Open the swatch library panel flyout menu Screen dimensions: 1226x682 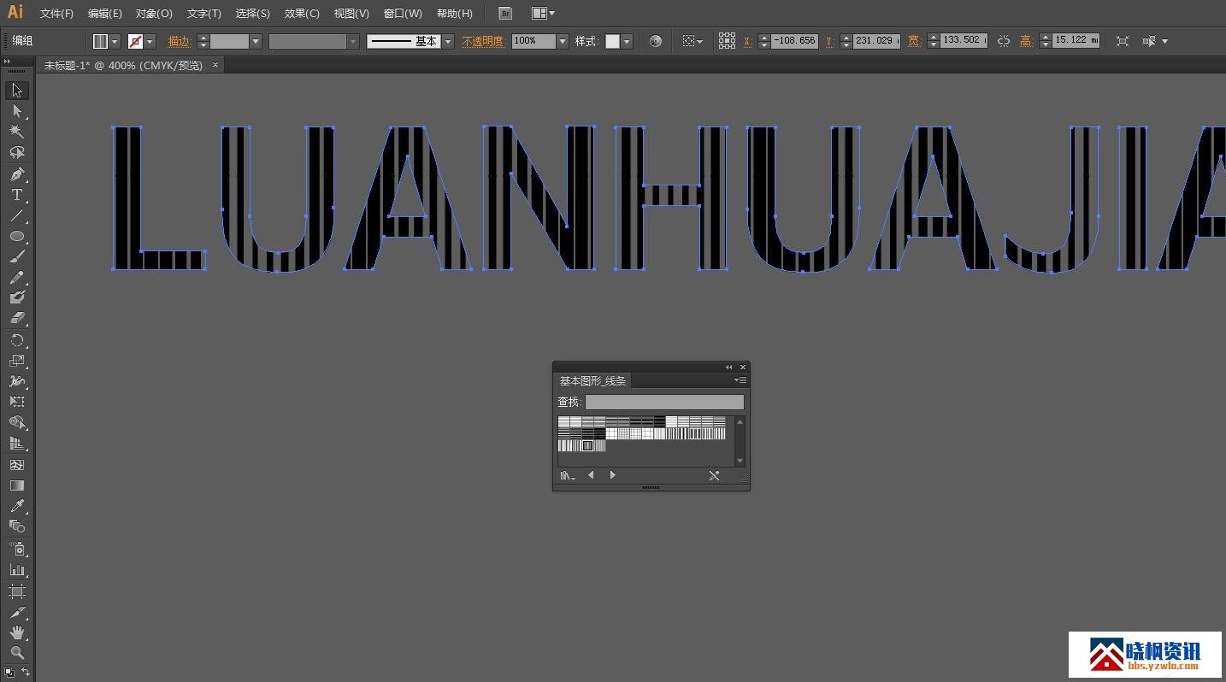[740, 380]
